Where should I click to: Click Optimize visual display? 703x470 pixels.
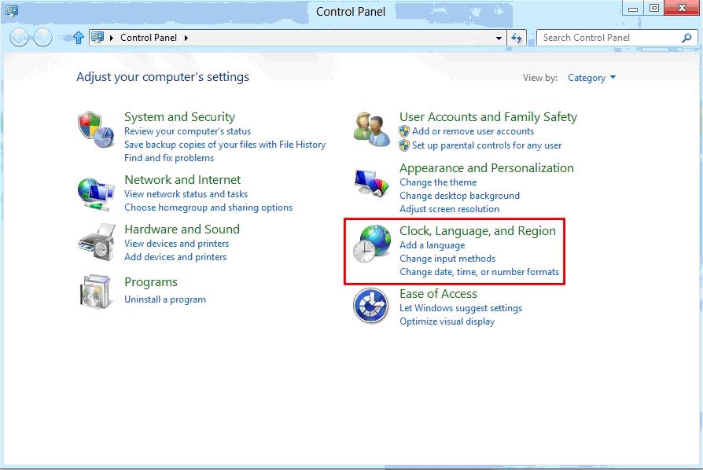pyautogui.click(x=447, y=321)
